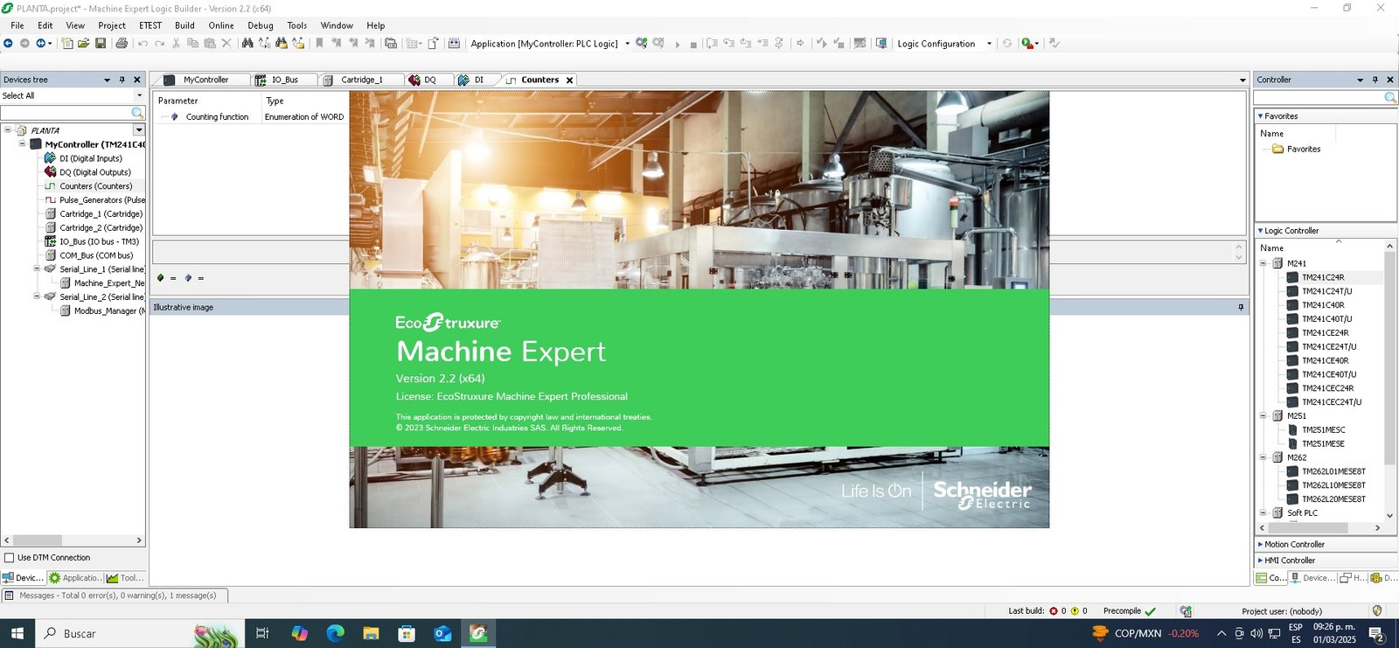Pin the Illustrative image pane
This screenshot has width=1399, height=648.
[x=1241, y=307]
